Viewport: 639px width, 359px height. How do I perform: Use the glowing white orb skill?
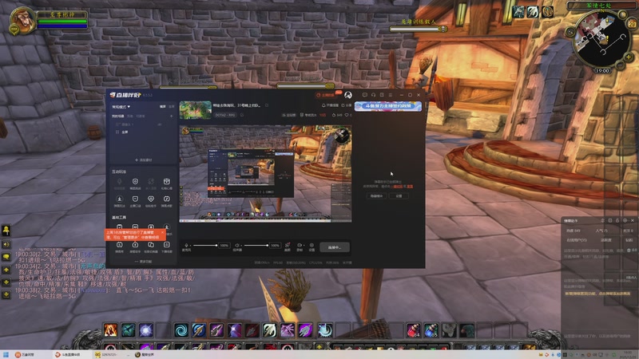click(146, 330)
